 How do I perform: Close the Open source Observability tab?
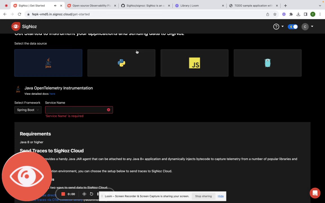pyautogui.click(x=115, y=6)
